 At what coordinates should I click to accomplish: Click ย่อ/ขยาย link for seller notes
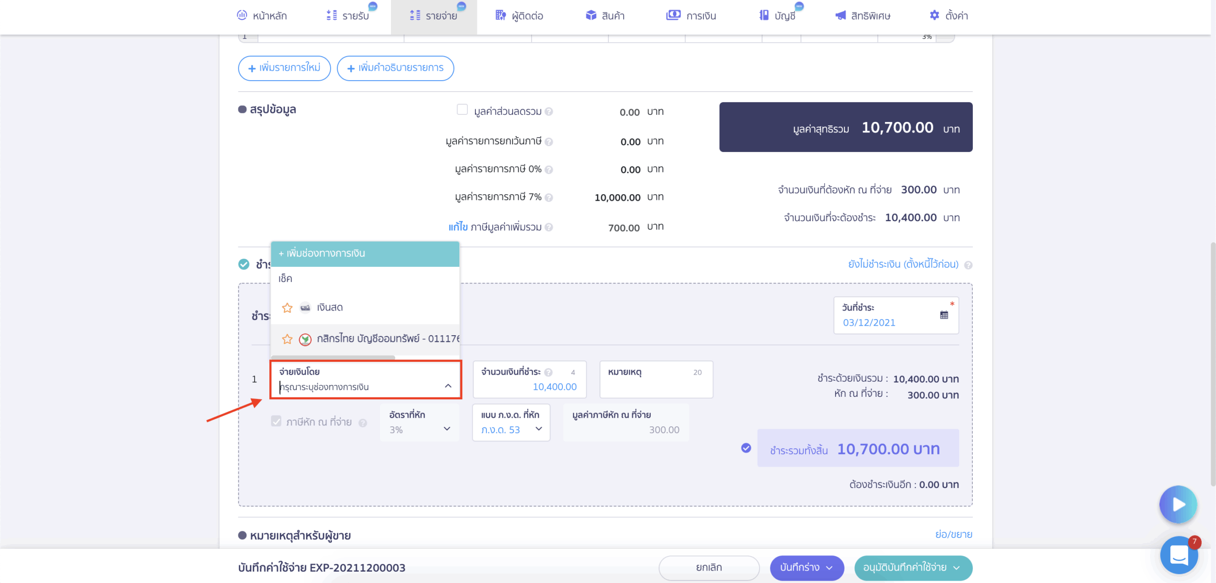[953, 534]
